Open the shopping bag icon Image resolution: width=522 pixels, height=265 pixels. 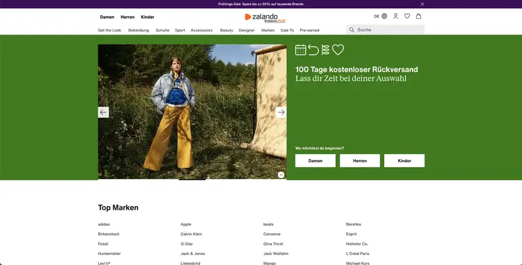418,16
